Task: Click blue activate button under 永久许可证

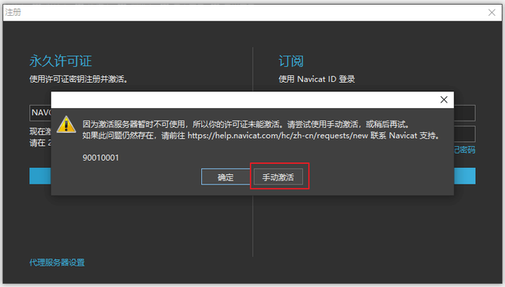Action: pyautogui.click(x=40, y=176)
